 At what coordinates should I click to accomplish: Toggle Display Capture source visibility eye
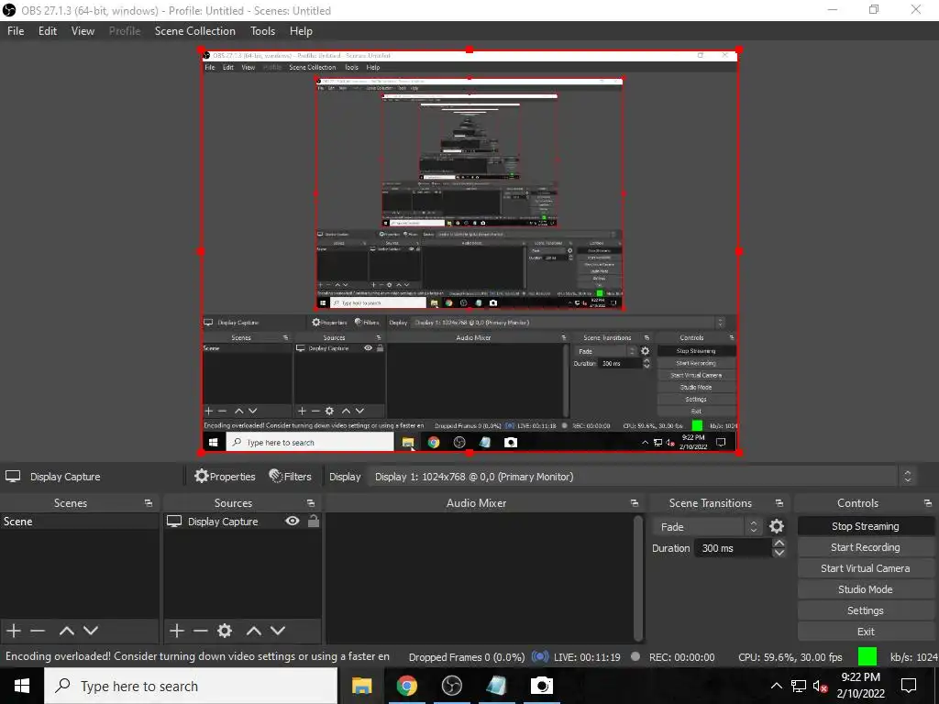point(293,521)
